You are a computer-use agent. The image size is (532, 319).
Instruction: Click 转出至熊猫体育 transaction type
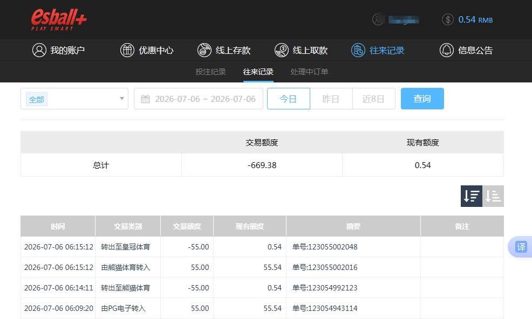coord(126,288)
